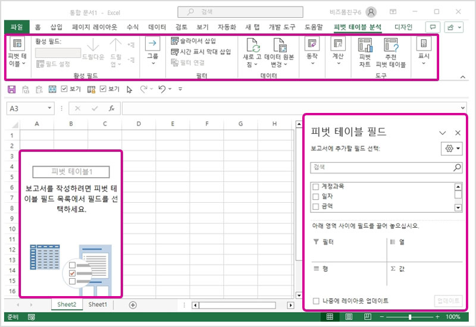Screen dimensions: 476x327
Task: Click the paste formatting icon in the quick toolbar
Action: (39, 89)
